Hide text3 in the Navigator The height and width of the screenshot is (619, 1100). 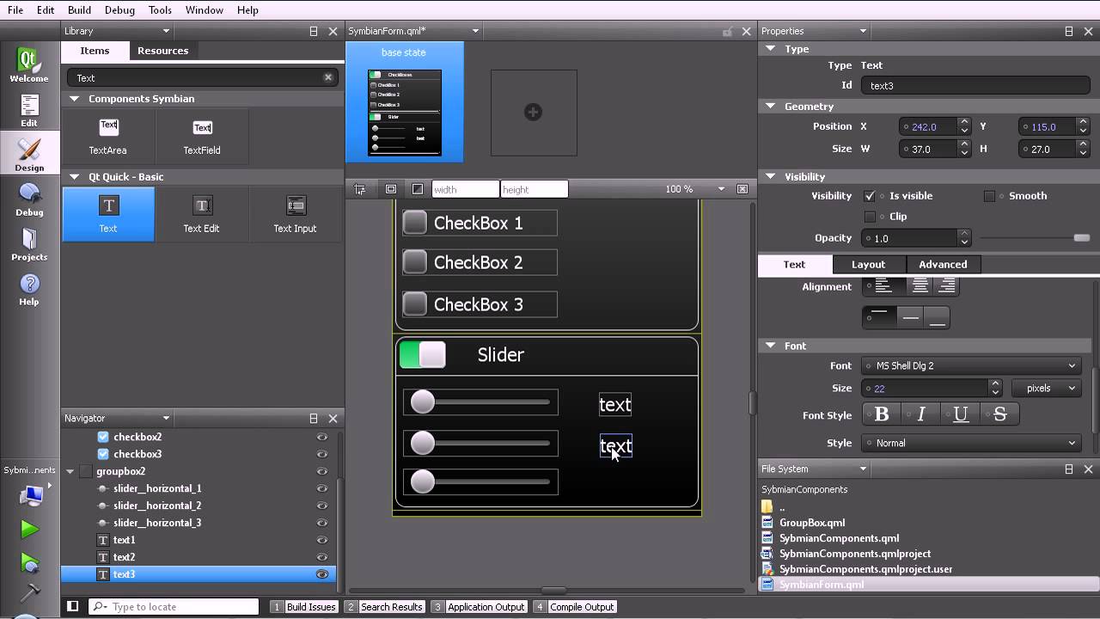322,574
